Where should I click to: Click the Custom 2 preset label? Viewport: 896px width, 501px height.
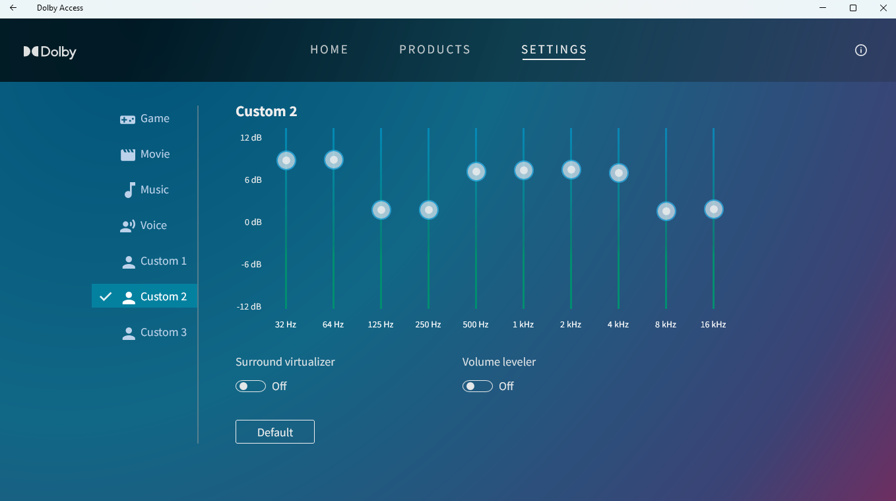click(164, 297)
